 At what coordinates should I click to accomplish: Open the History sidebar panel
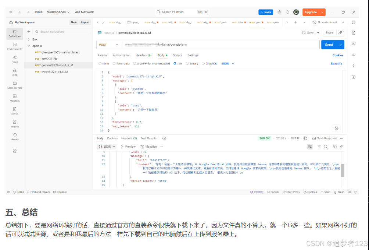15,137
